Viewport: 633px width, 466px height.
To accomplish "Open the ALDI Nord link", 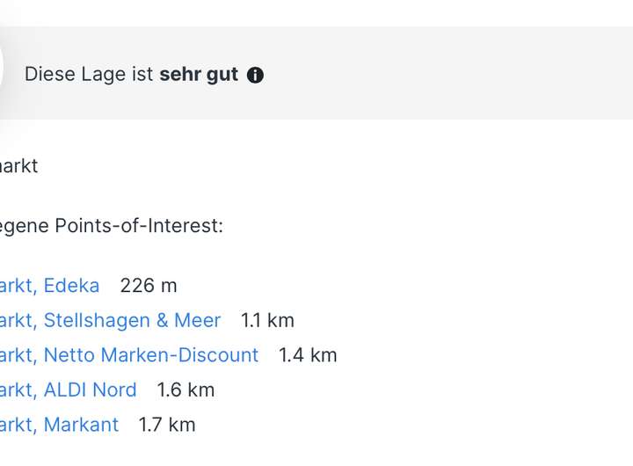I will click(x=68, y=390).
